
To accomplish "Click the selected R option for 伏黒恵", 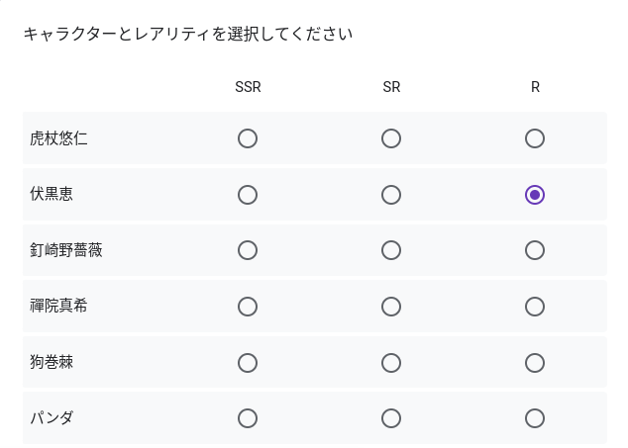I will click(x=535, y=195).
